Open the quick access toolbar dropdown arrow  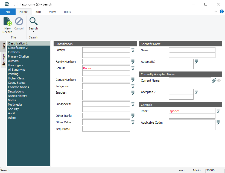coord(14,4)
